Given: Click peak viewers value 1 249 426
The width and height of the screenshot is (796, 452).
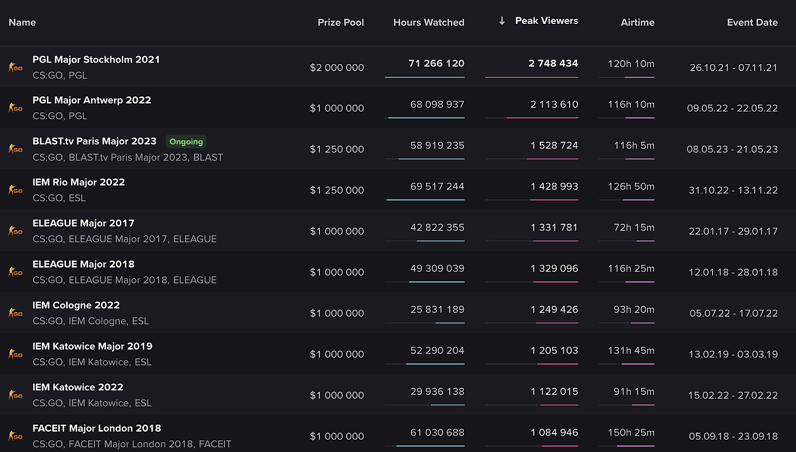Looking at the screenshot, I should point(554,310).
